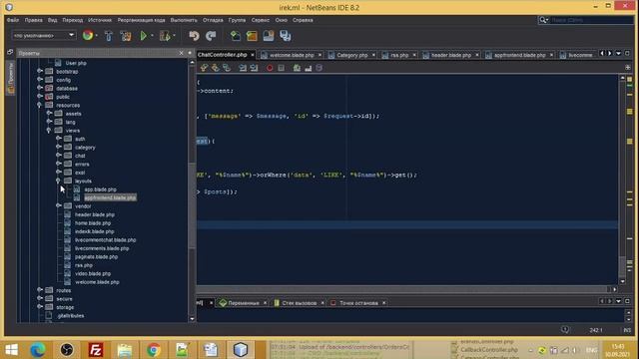Open the Файл menu
This screenshot has height=359, width=639.
(x=13, y=20)
